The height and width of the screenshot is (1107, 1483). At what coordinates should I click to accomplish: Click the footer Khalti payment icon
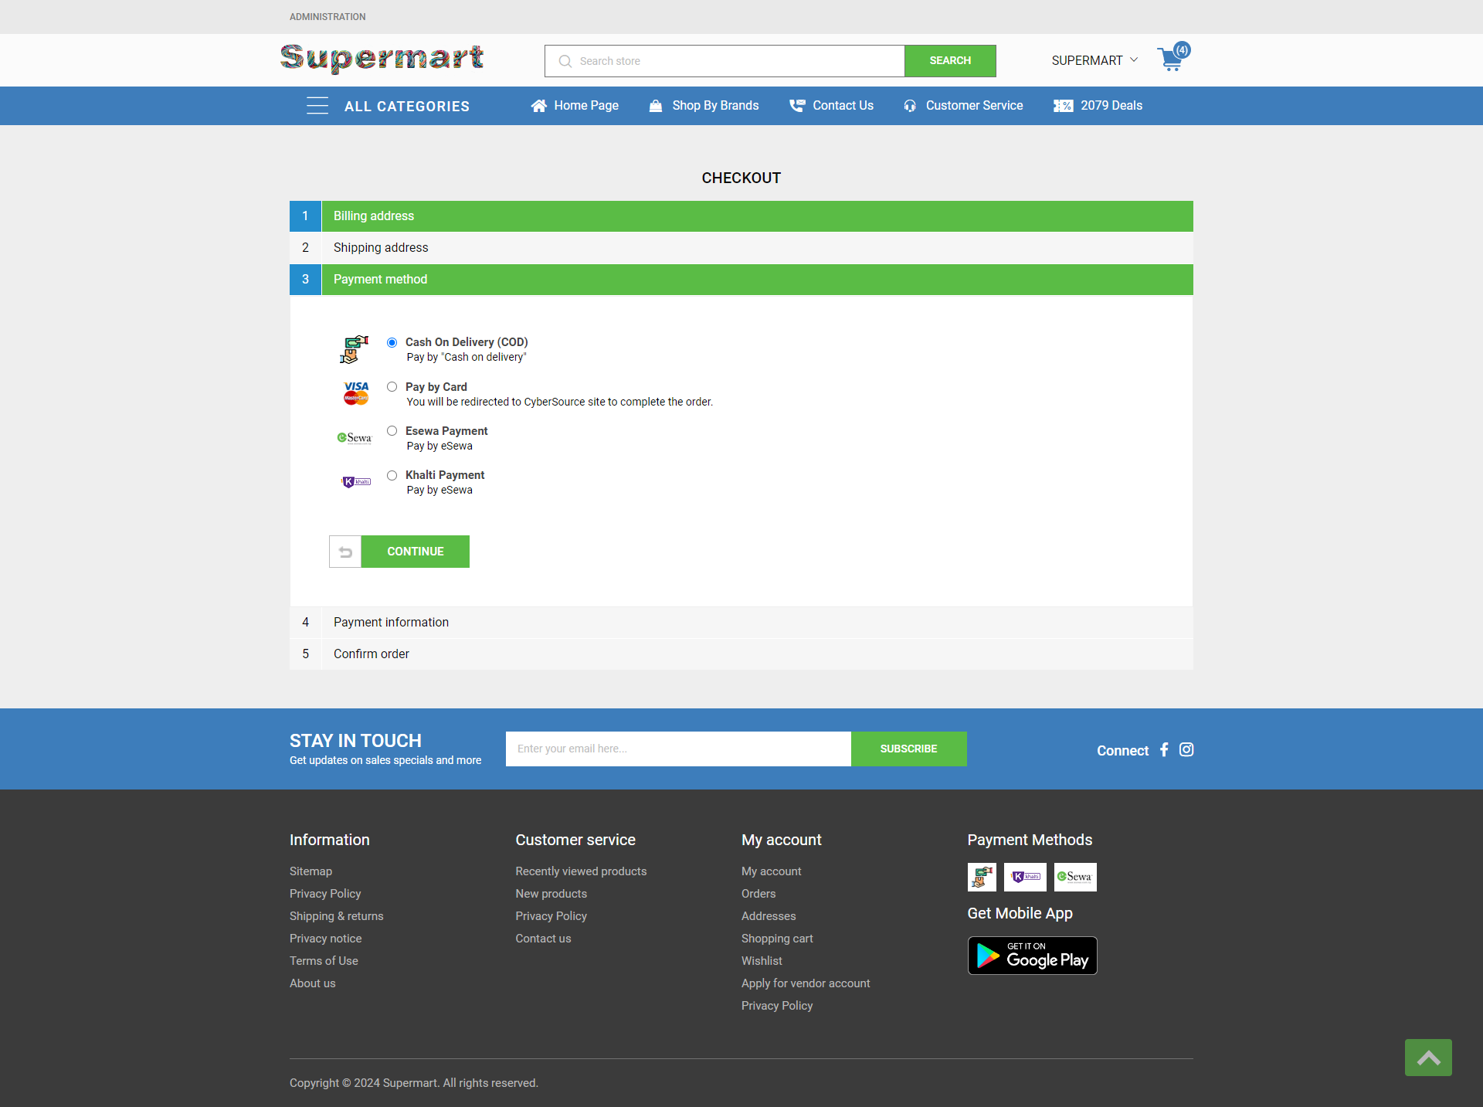(x=1025, y=877)
